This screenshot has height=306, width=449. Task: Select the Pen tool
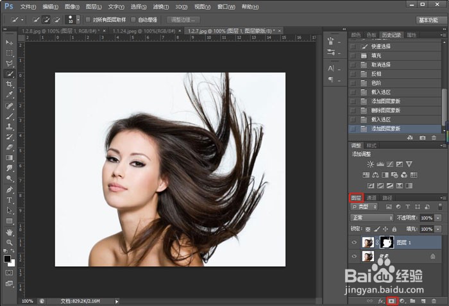[9, 190]
